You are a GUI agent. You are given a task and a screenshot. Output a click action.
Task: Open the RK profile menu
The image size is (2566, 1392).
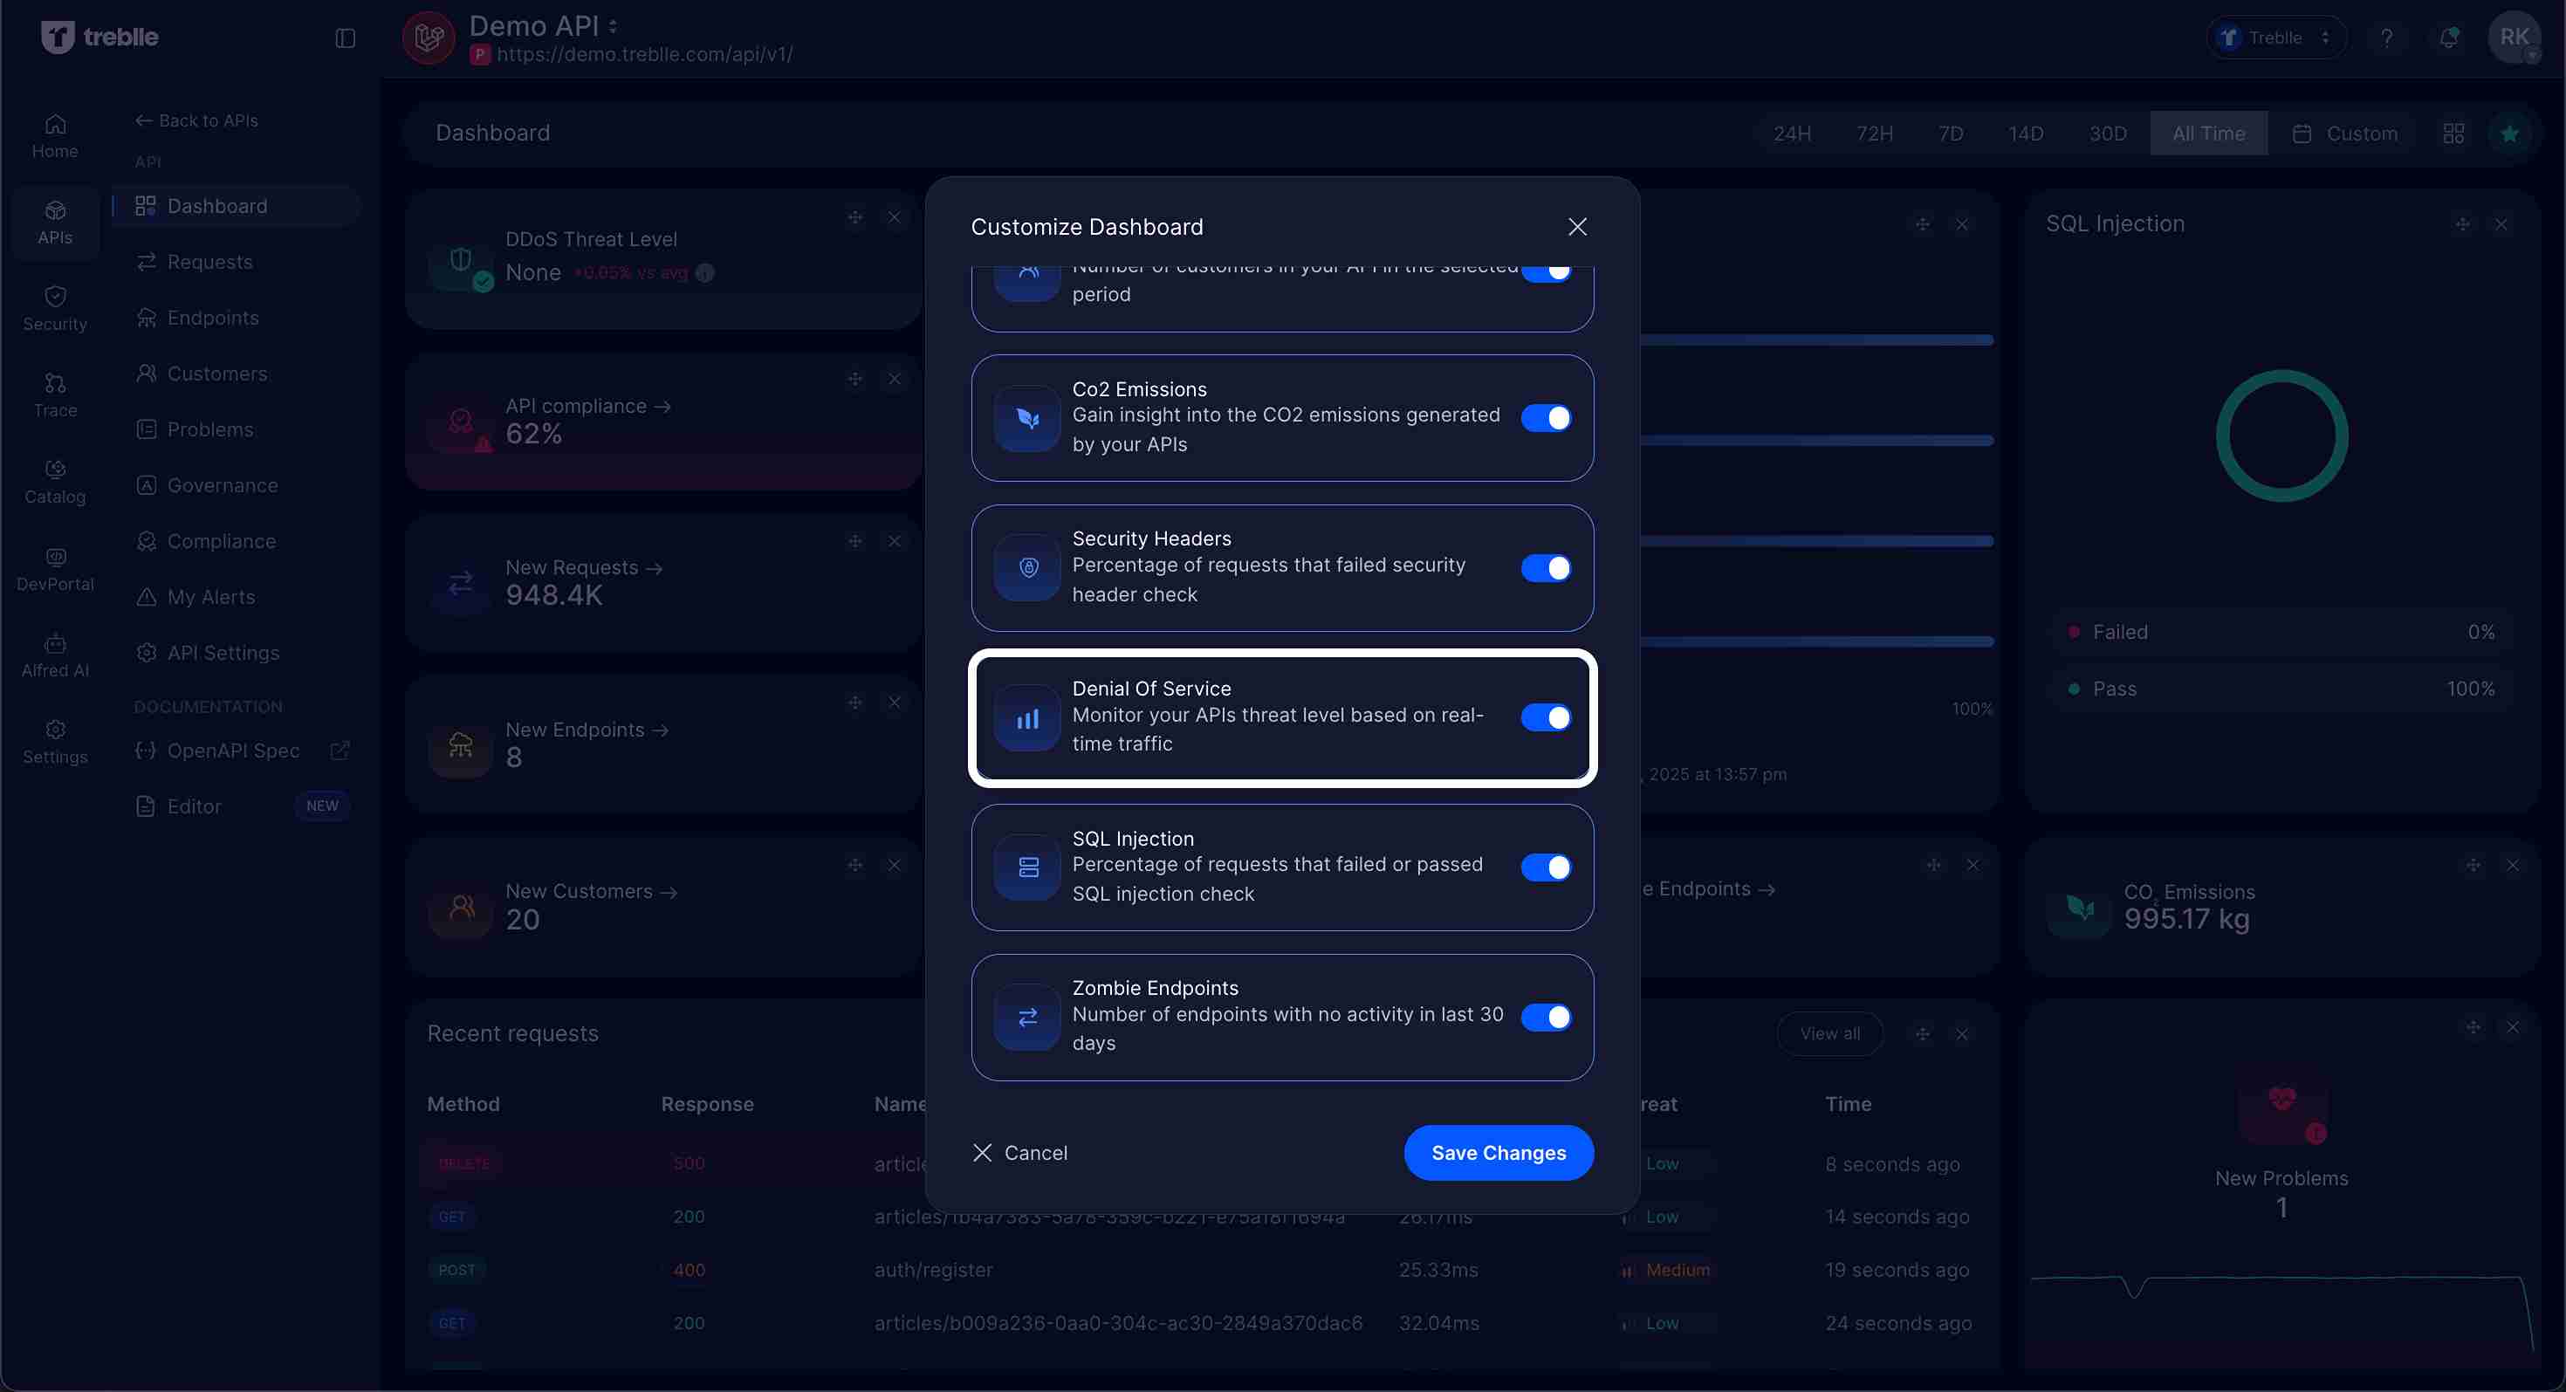click(x=2515, y=37)
